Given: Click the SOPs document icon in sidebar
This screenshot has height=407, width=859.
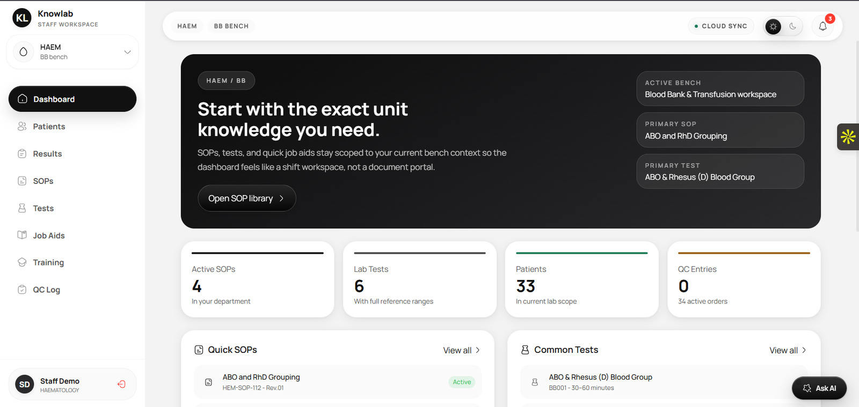Looking at the screenshot, I should pos(22,181).
